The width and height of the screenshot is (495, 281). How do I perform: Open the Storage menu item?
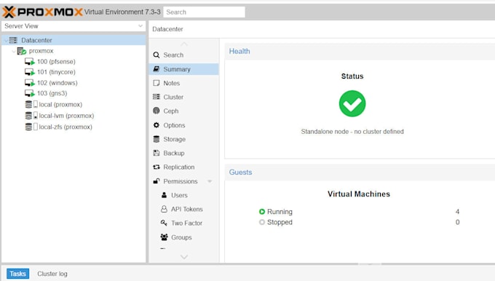pos(183,139)
